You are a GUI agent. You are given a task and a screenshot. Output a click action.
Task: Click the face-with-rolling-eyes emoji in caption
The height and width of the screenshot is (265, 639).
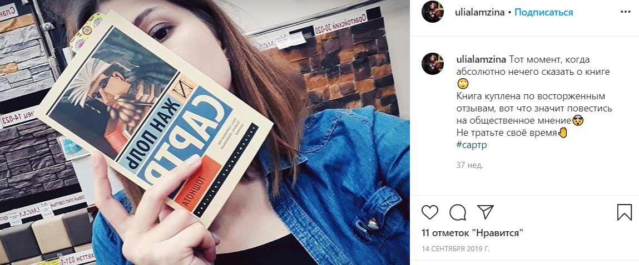(463, 84)
